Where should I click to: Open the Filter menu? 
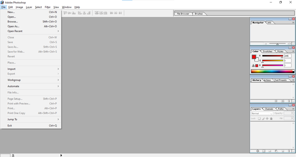click(x=48, y=7)
